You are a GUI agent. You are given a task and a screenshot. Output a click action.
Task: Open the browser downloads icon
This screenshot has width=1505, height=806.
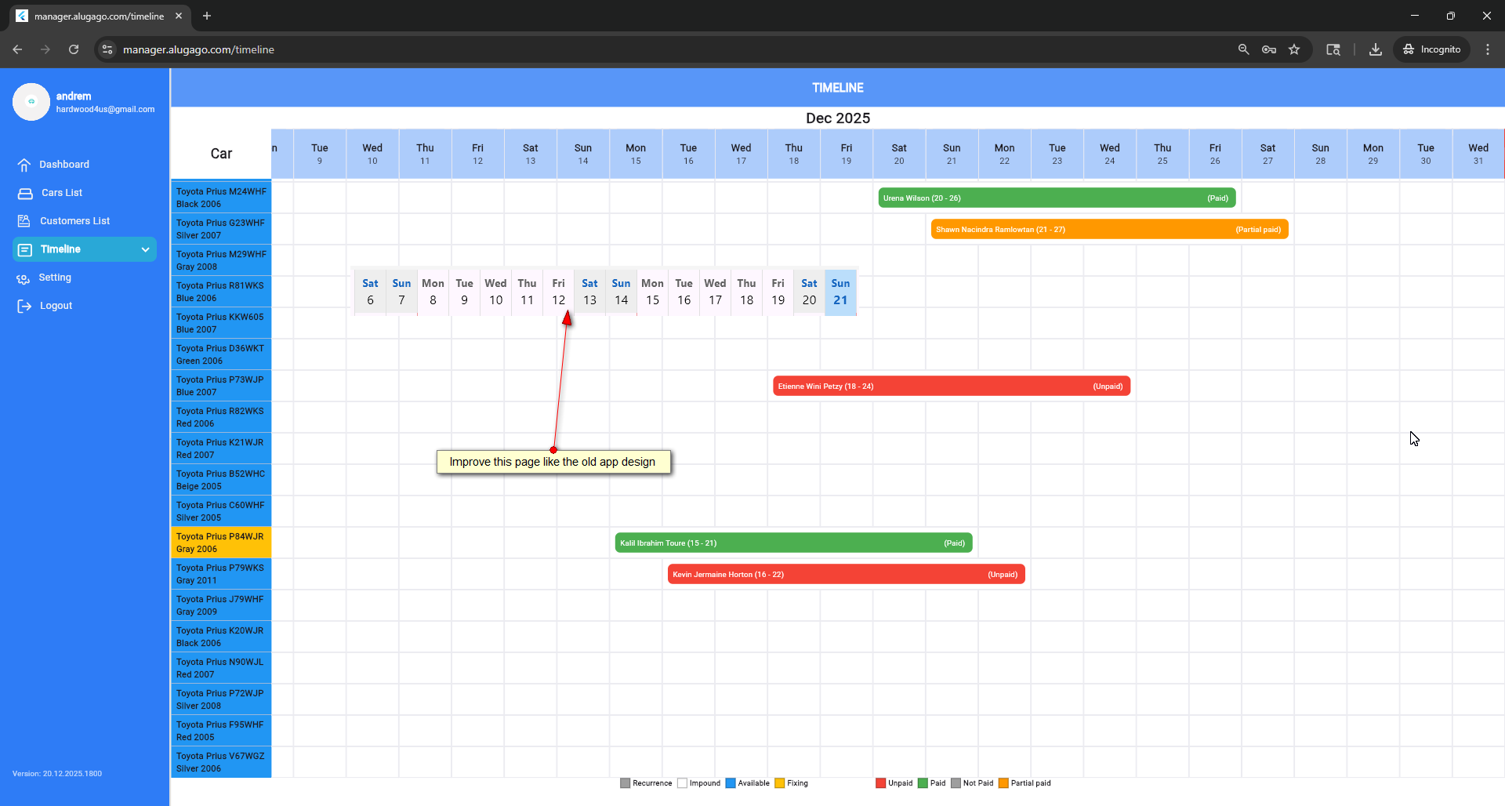point(1375,49)
